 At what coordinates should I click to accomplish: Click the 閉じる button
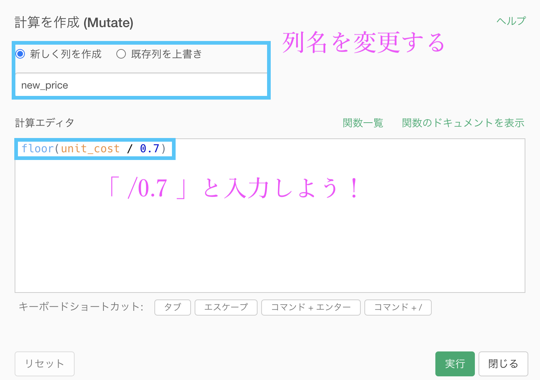503,364
